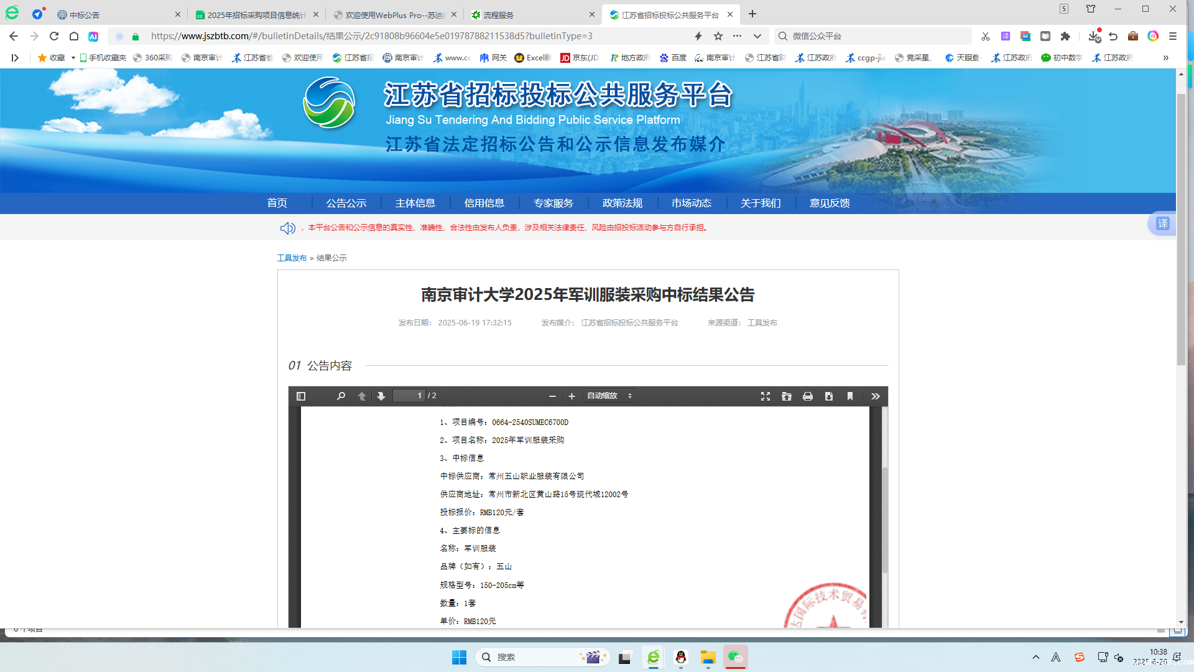
Task: Click the lightning speed mode icon
Action: pyautogui.click(x=698, y=36)
